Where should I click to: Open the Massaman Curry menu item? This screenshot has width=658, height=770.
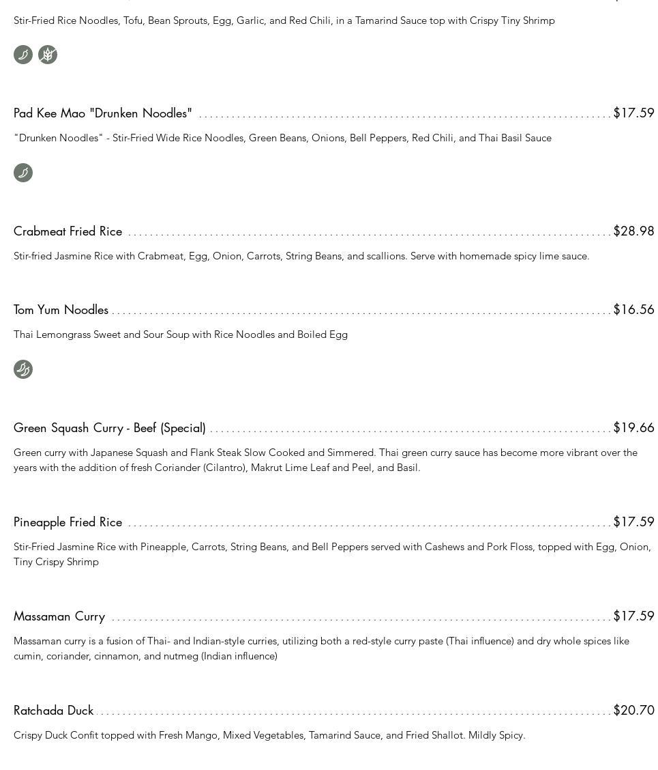[x=59, y=616]
